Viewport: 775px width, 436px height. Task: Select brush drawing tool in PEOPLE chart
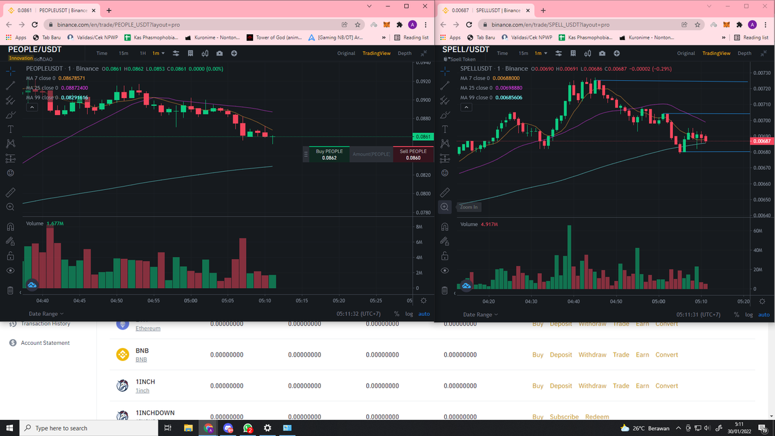[x=11, y=115]
